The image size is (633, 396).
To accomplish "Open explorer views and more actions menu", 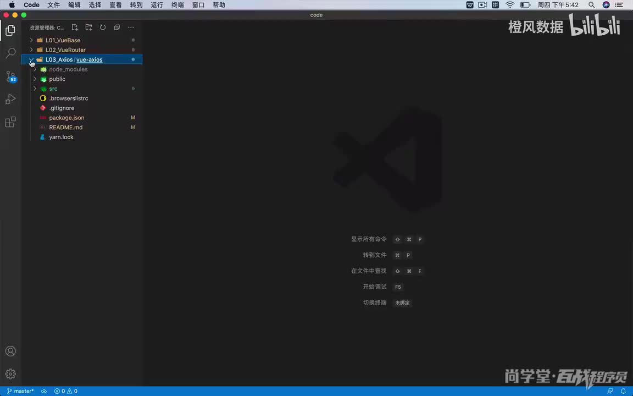I will click(131, 28).
